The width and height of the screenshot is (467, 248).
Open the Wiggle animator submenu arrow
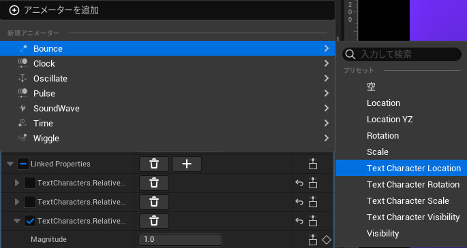pos(327,138)
